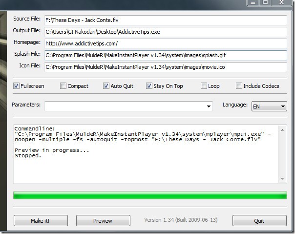Click the log scrollbar down arrow
295x234 pixels.
282,179
